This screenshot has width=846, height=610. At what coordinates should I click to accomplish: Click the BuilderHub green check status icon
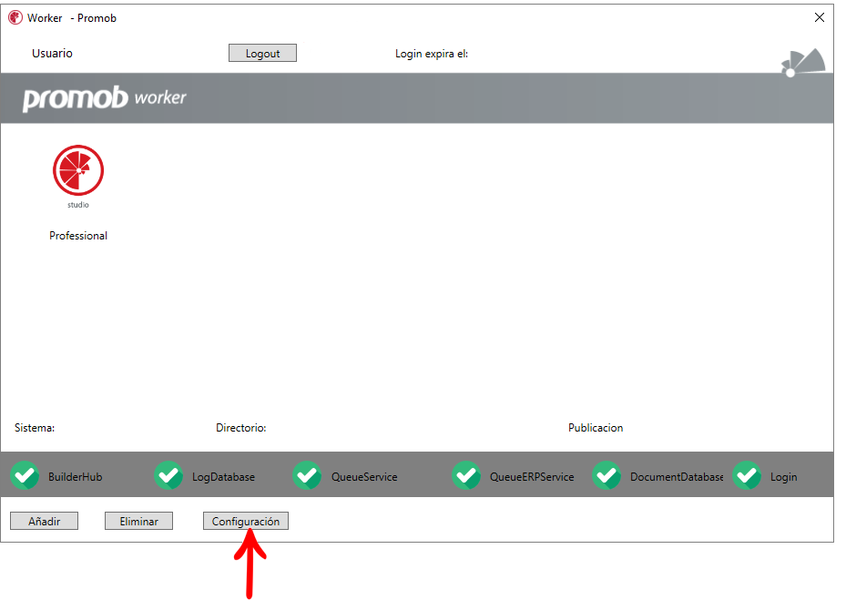pyautogui.click(x=25, y=475)
